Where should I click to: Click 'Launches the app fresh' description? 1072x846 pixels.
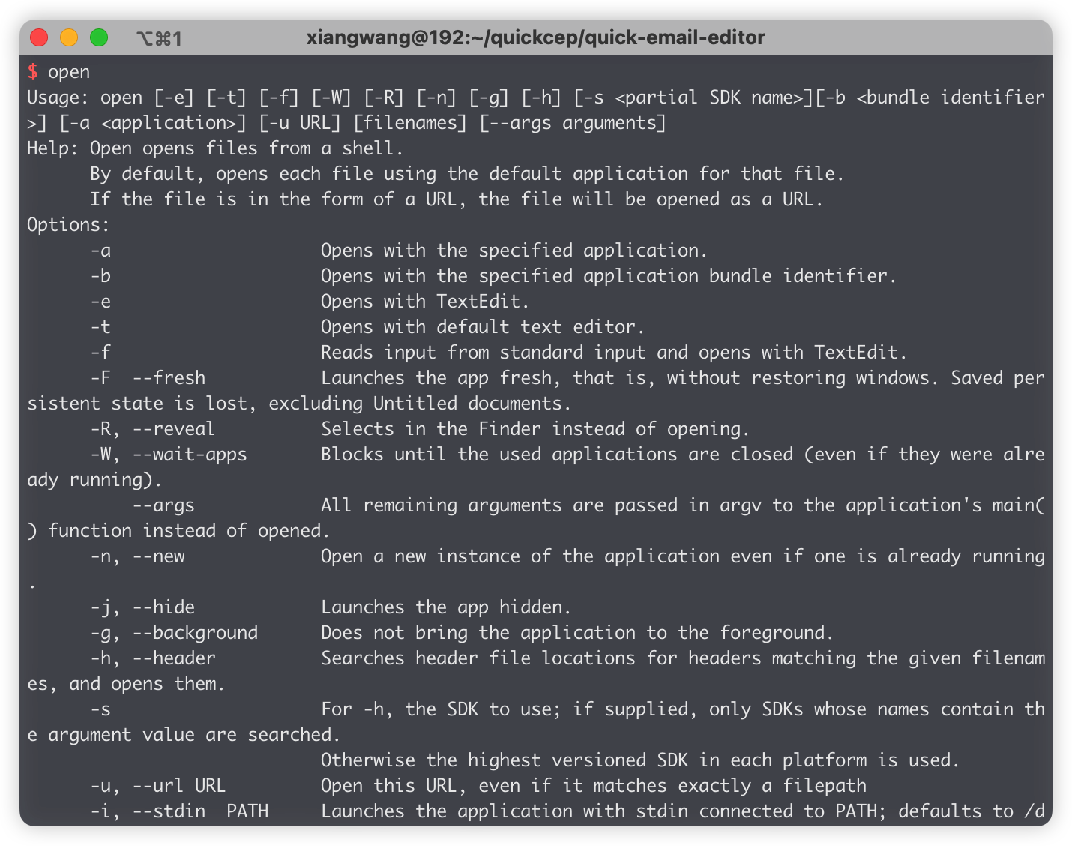tap(682, 378)
